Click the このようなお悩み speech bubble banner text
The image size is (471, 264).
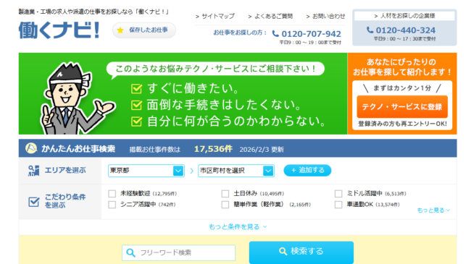click(x=215, y=69)
